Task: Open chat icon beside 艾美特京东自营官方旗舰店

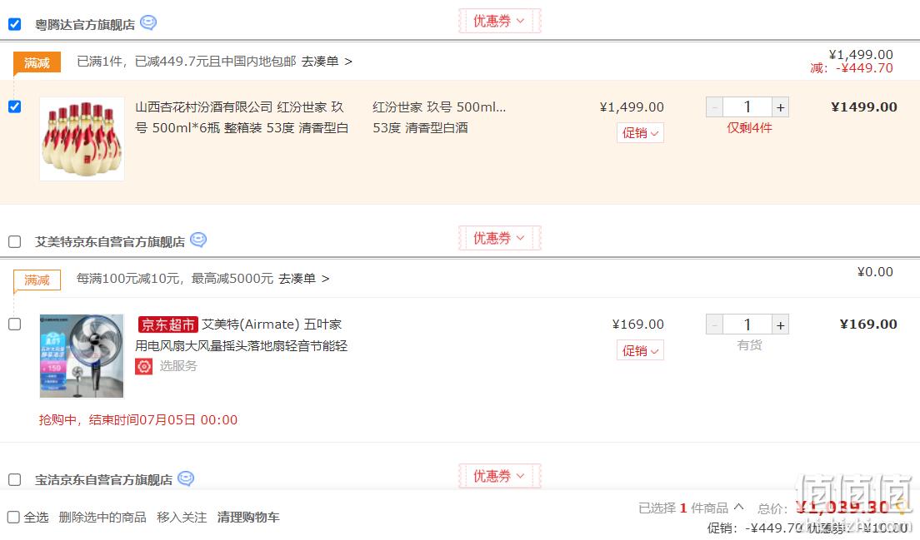Action: click(x=198, y=240)
